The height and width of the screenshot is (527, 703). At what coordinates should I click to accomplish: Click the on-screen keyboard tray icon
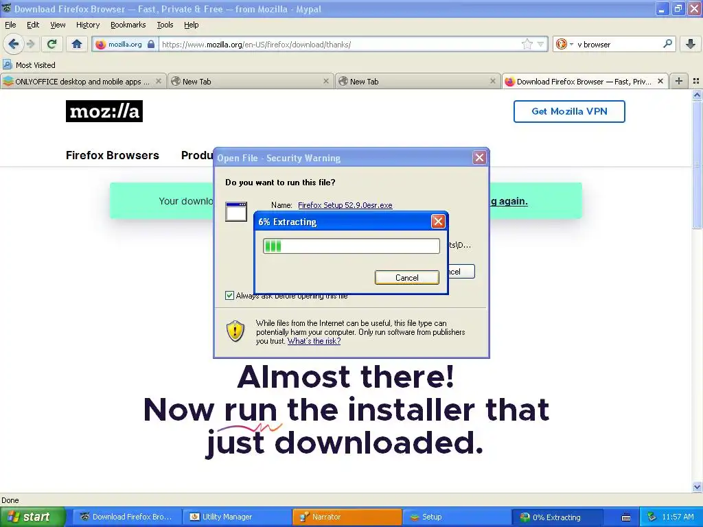pos(626,517)
